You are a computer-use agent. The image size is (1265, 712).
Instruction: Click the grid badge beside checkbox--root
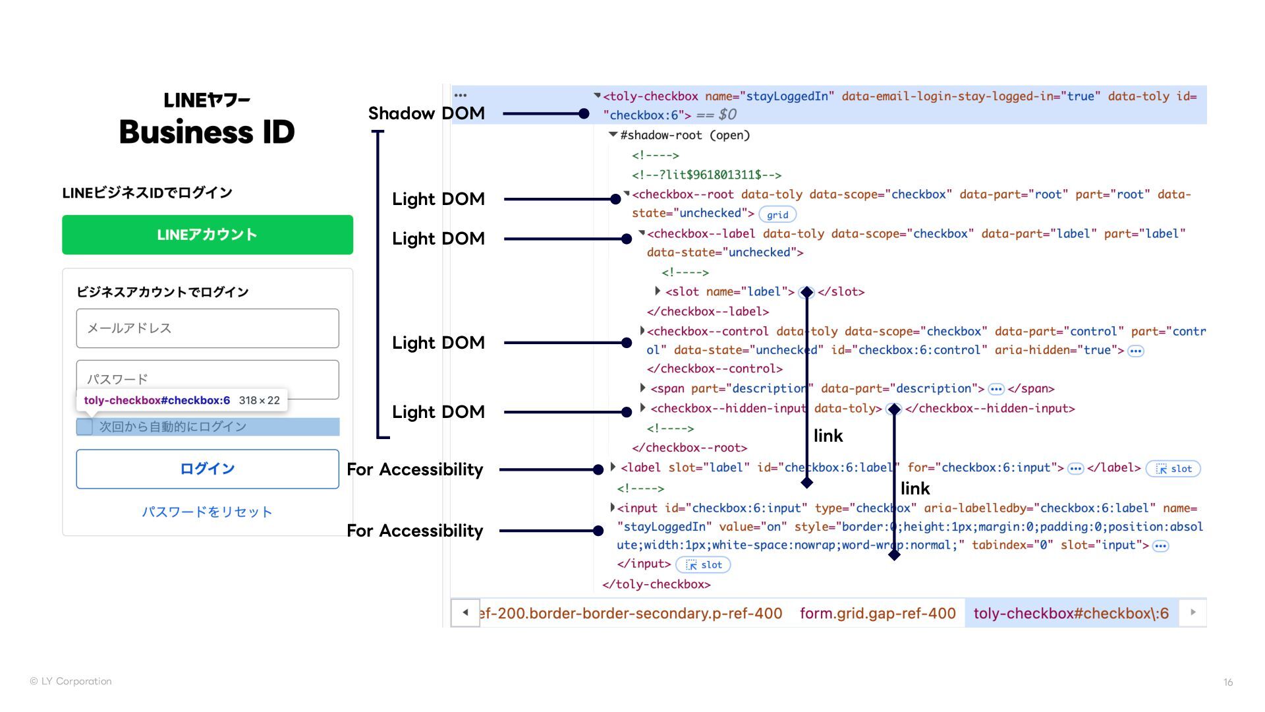tap(777, 215)
